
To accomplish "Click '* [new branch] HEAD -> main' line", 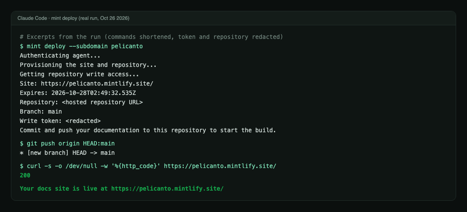I will pyautogui.click(x=67, y=153).
